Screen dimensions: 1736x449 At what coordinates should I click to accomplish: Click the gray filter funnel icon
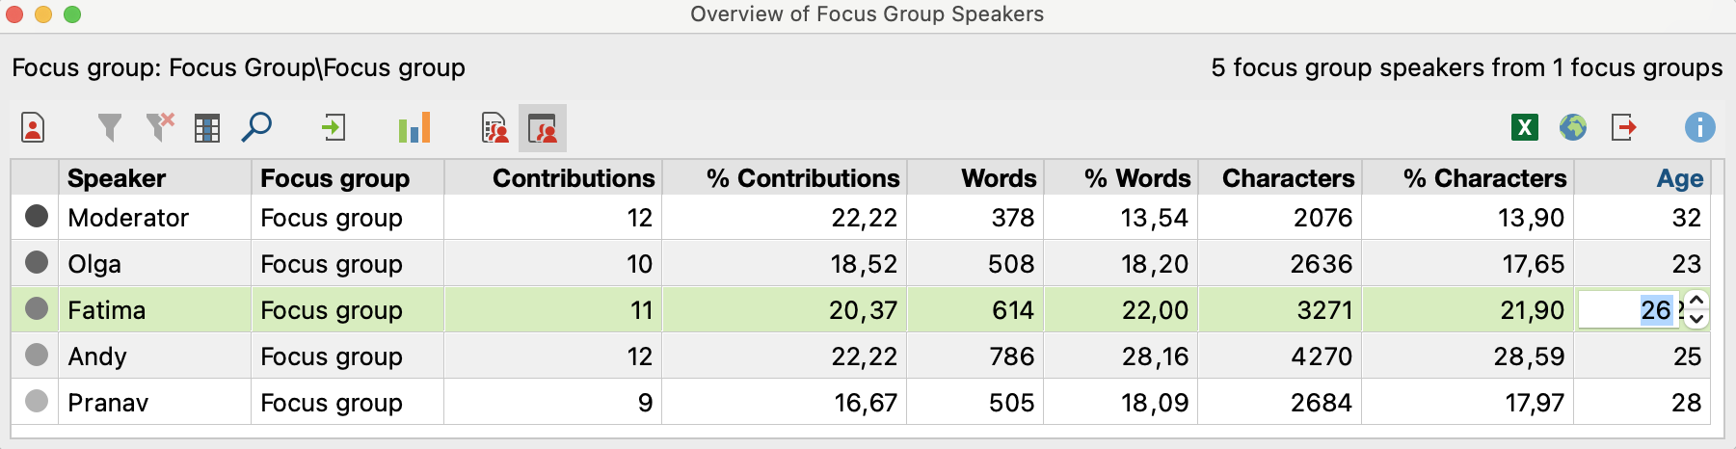pos(110,128)
